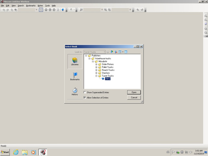
Task: Launch Internet Explorer from the taskbar
Action: pyautogui.click(x=16, y=152)
